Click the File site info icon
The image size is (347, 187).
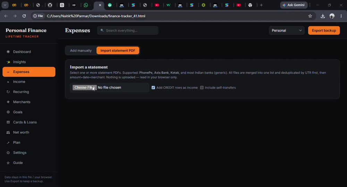[x=38, y=16]
